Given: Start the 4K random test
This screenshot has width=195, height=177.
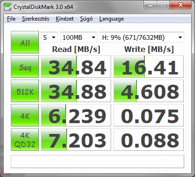Looking at the screenshot, I should tap(25, 115).
